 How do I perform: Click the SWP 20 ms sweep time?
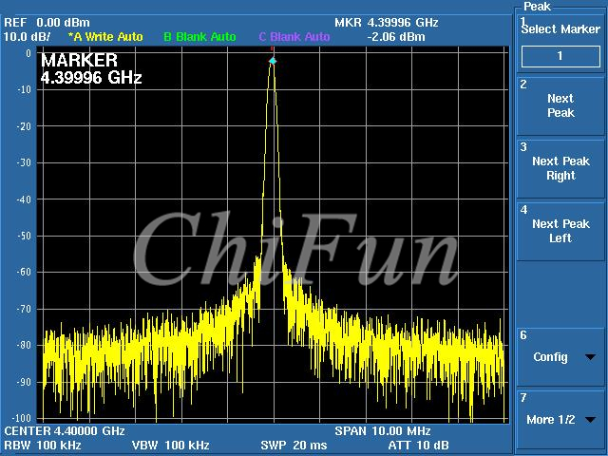point(294,445)
